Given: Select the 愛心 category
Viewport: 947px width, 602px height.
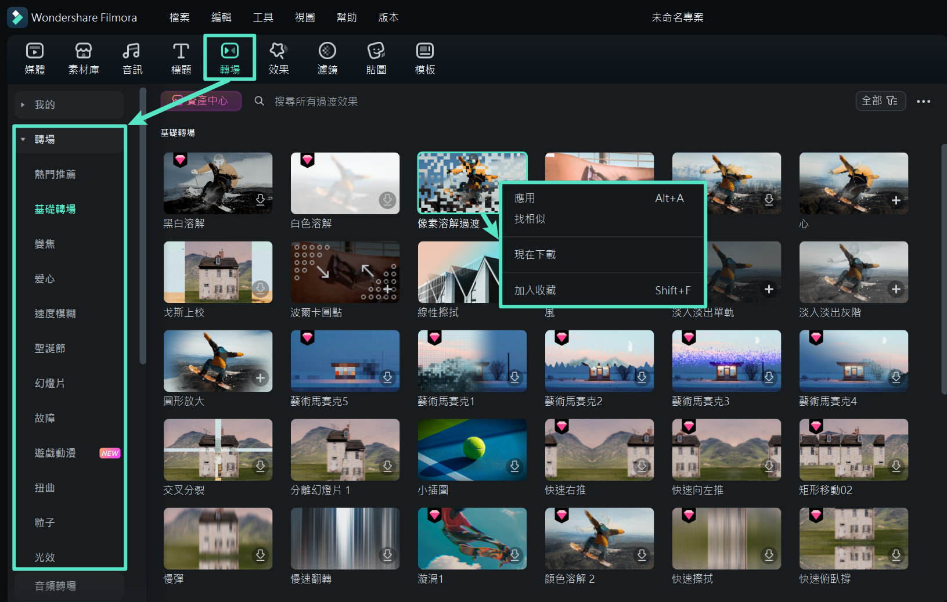Looking at the screenshot, I should tap(45, 279).
